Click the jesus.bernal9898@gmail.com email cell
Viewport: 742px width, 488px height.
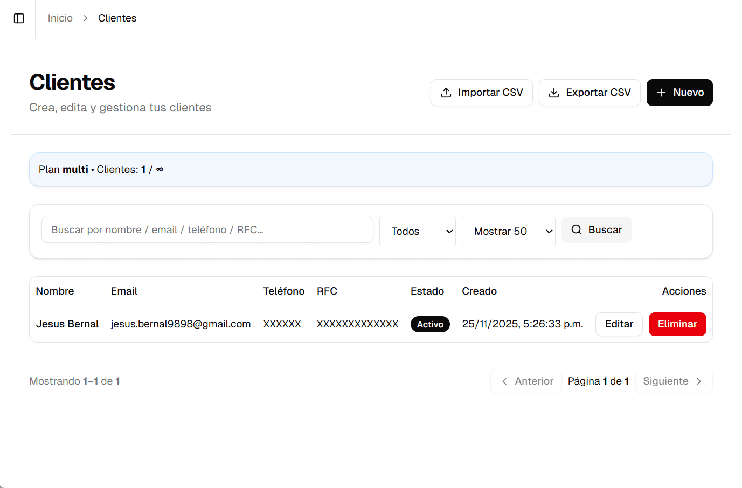(x=181, y=324)
